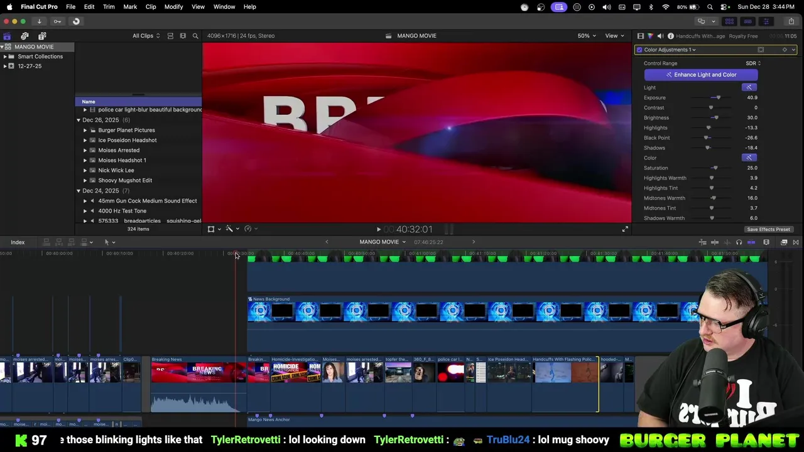
Task: Open the File menu
Action: (x=71, y=7)
